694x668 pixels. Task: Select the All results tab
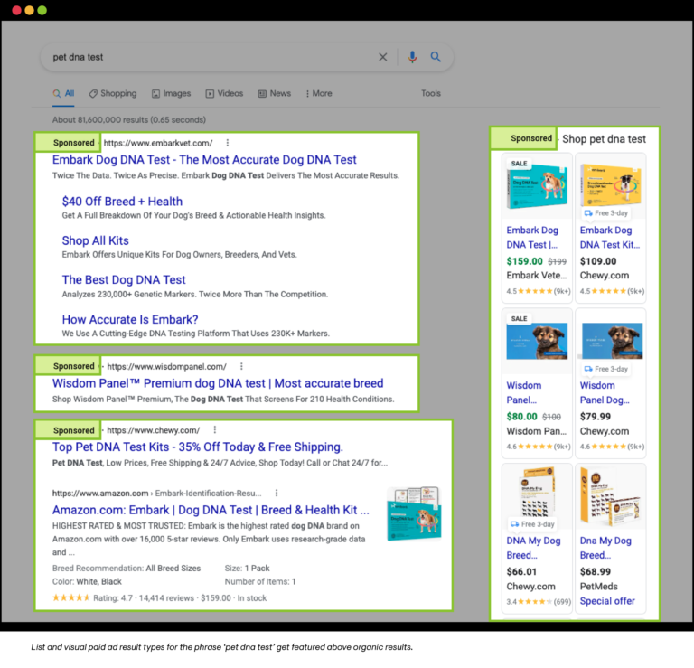(x=63, y=93)
